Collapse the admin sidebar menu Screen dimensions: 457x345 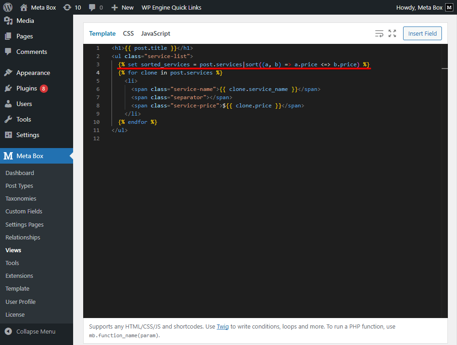[x=32, y=331]
